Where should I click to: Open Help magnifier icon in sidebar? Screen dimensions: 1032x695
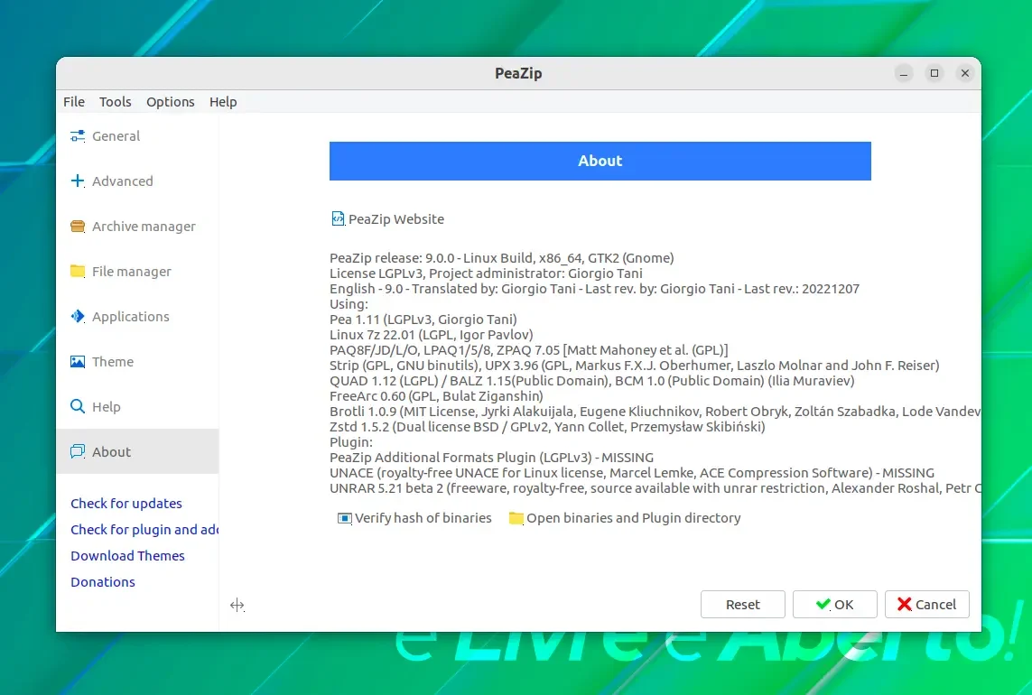[78, 407]
